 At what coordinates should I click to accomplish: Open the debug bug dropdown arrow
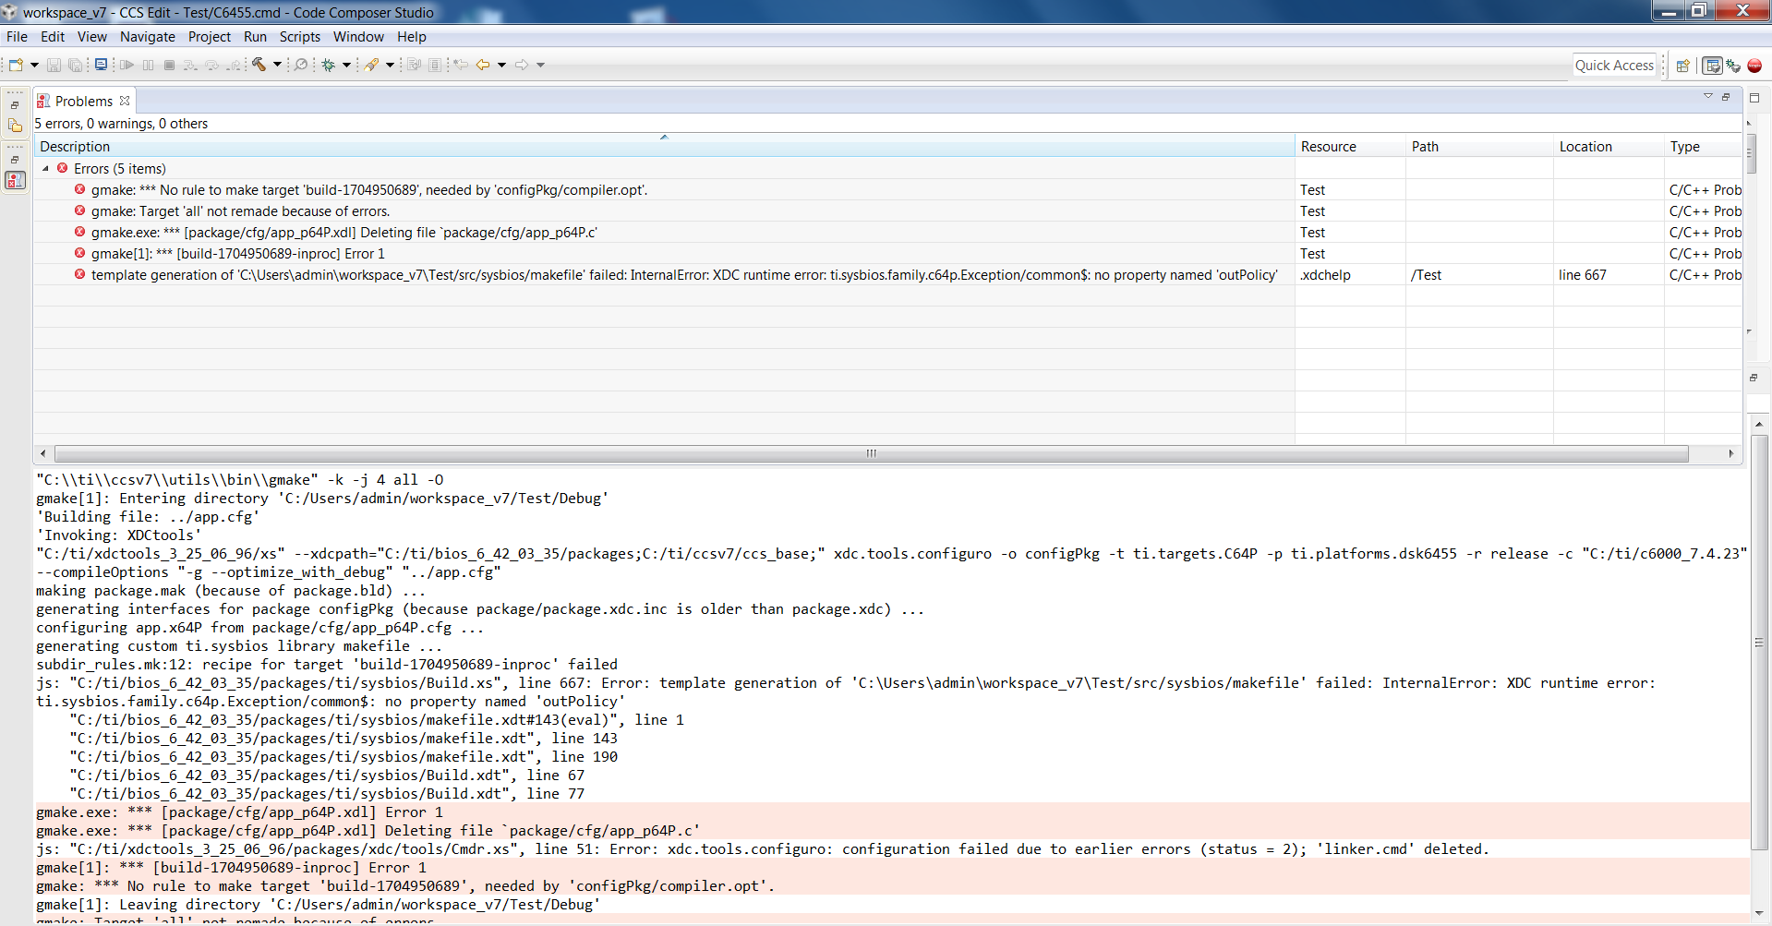347,65
